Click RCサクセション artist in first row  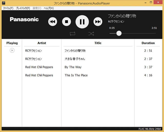click(x=34, y=51)
